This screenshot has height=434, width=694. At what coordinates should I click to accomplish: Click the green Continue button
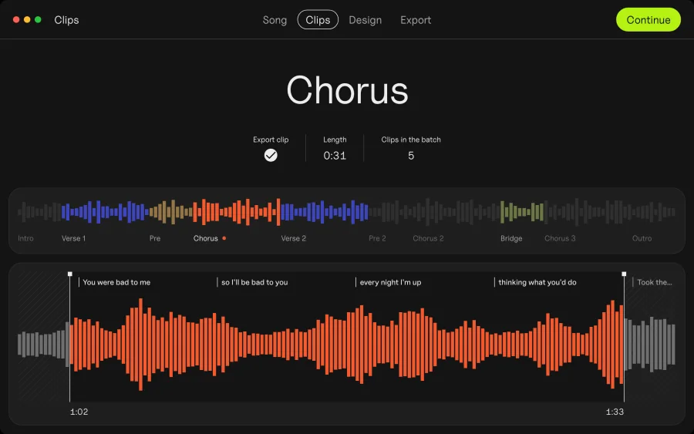coord(648,19)
